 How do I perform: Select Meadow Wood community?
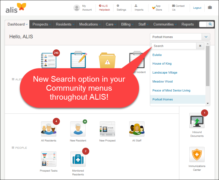coord(178,81)
